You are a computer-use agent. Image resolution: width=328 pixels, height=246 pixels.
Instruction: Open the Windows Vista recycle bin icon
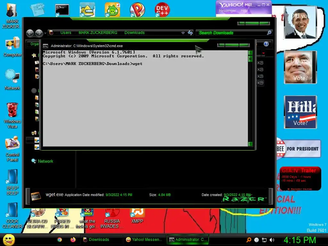coord(12,115)
